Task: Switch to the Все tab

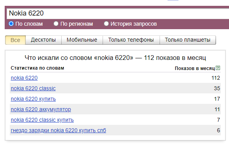Action: pyautogui.click(x=16, y=40)
